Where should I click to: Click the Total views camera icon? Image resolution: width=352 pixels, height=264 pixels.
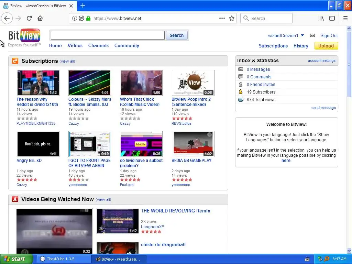[x=241, y=99]
